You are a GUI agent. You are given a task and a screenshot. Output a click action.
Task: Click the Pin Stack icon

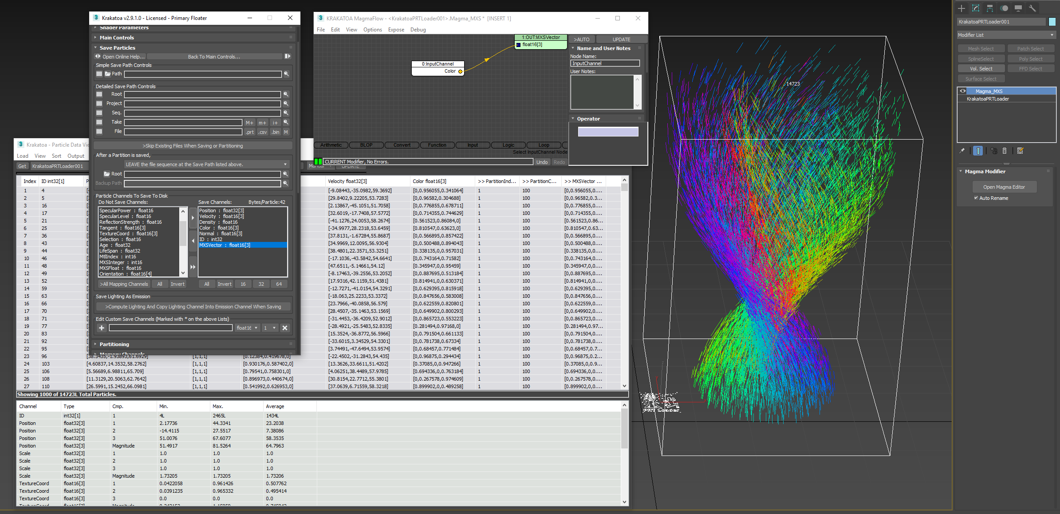962,151
